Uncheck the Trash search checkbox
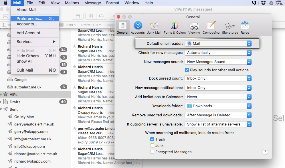This screenshot has height=168, width=285. tap(152, 139)
